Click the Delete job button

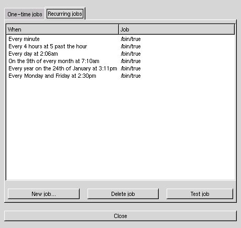tap(123, 194)
